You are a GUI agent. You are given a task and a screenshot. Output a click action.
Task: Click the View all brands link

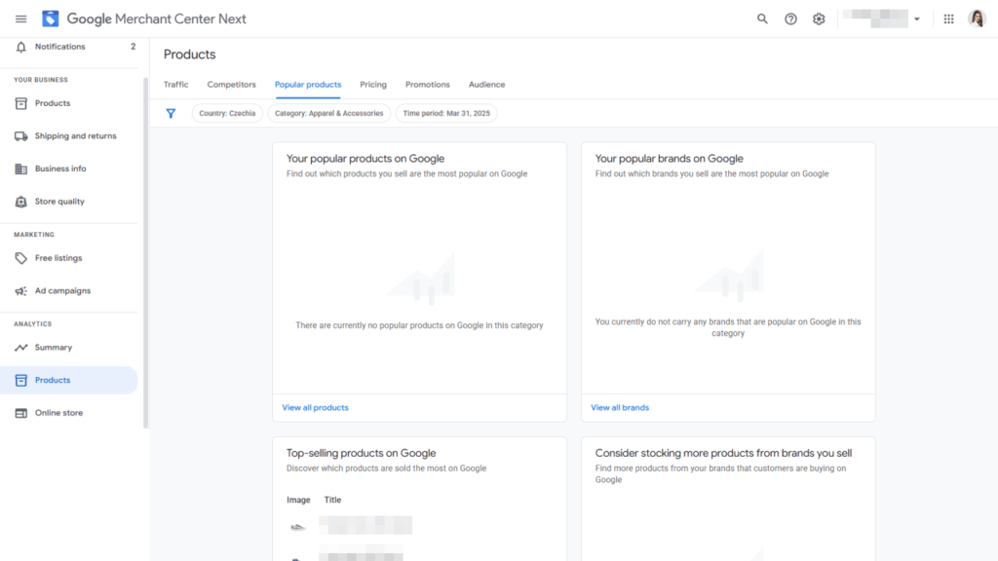tap(619, 407)
